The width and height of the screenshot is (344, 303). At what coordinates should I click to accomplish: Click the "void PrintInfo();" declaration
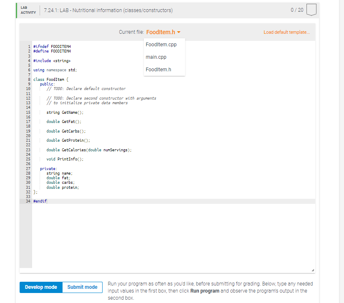click(x=65, y=159)
